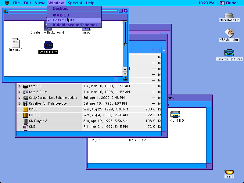Image resolution: width=244 pixels, height=183 pixels.
Task: Select the Cats 5.0 lite scheme icon
Action: (48, 45)
